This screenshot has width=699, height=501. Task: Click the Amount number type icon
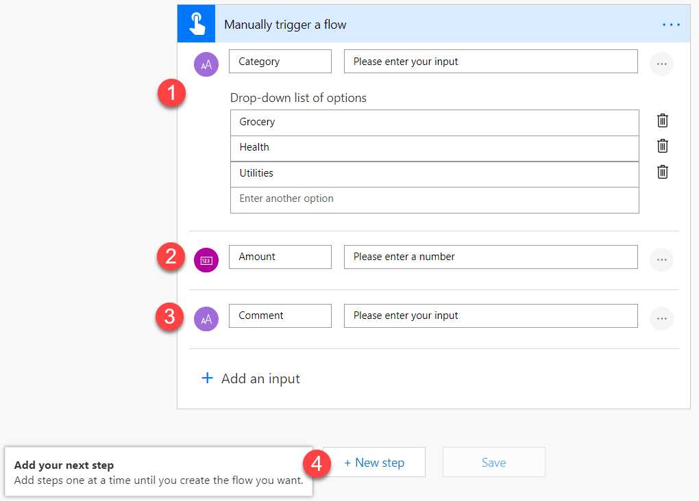[206, 260]
